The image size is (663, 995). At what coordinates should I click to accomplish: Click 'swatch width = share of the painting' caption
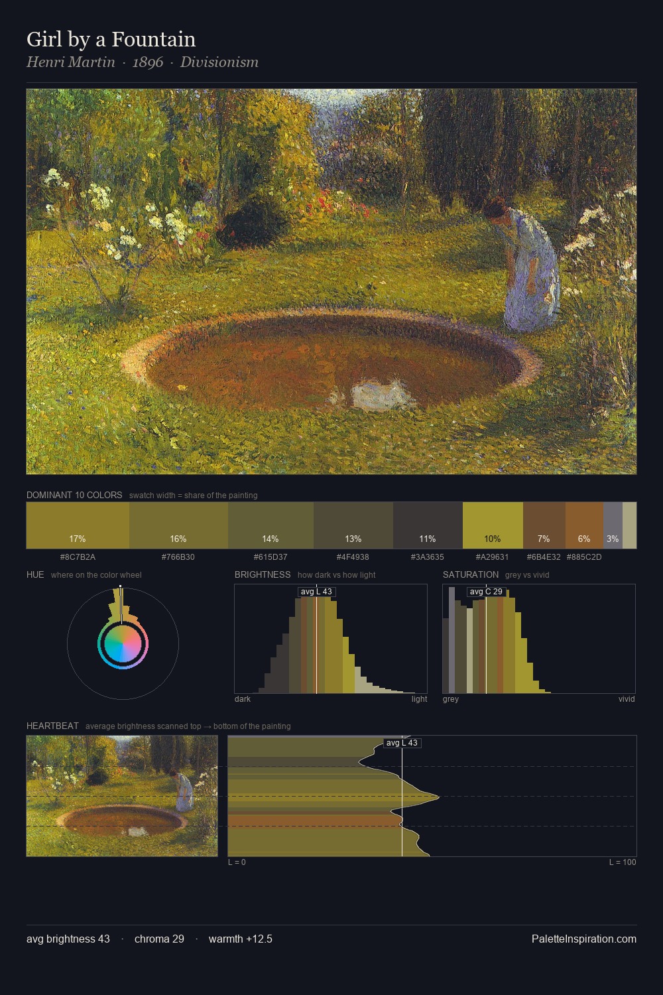click(x=194, y=496)
